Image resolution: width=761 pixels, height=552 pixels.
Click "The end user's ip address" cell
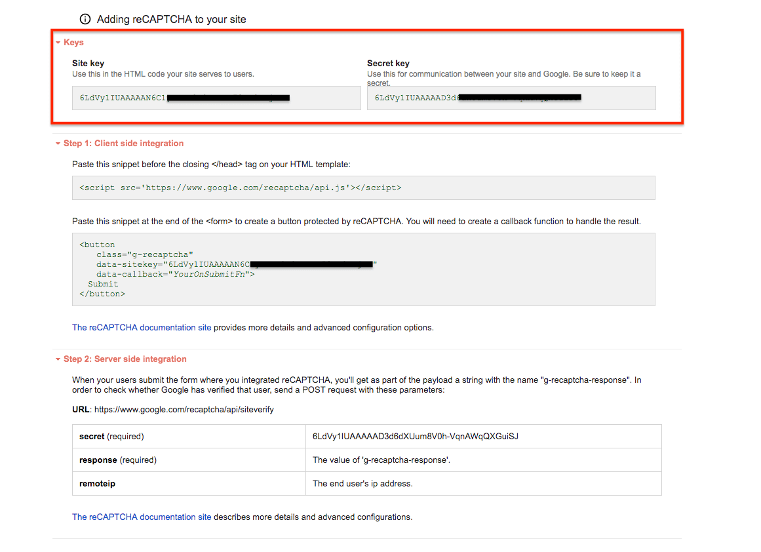[x=362, y=483]
